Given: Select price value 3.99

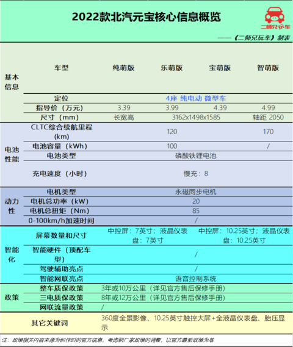Looking at the screenshot, I should coord(172,108).
